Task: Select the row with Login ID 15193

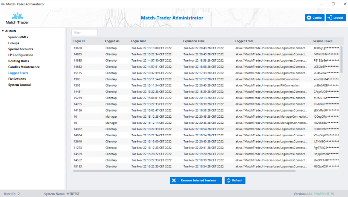Action: 205,166
